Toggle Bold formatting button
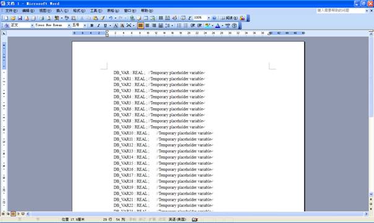Viewport: 374px width, 223px height. click(x=92, y=25)
